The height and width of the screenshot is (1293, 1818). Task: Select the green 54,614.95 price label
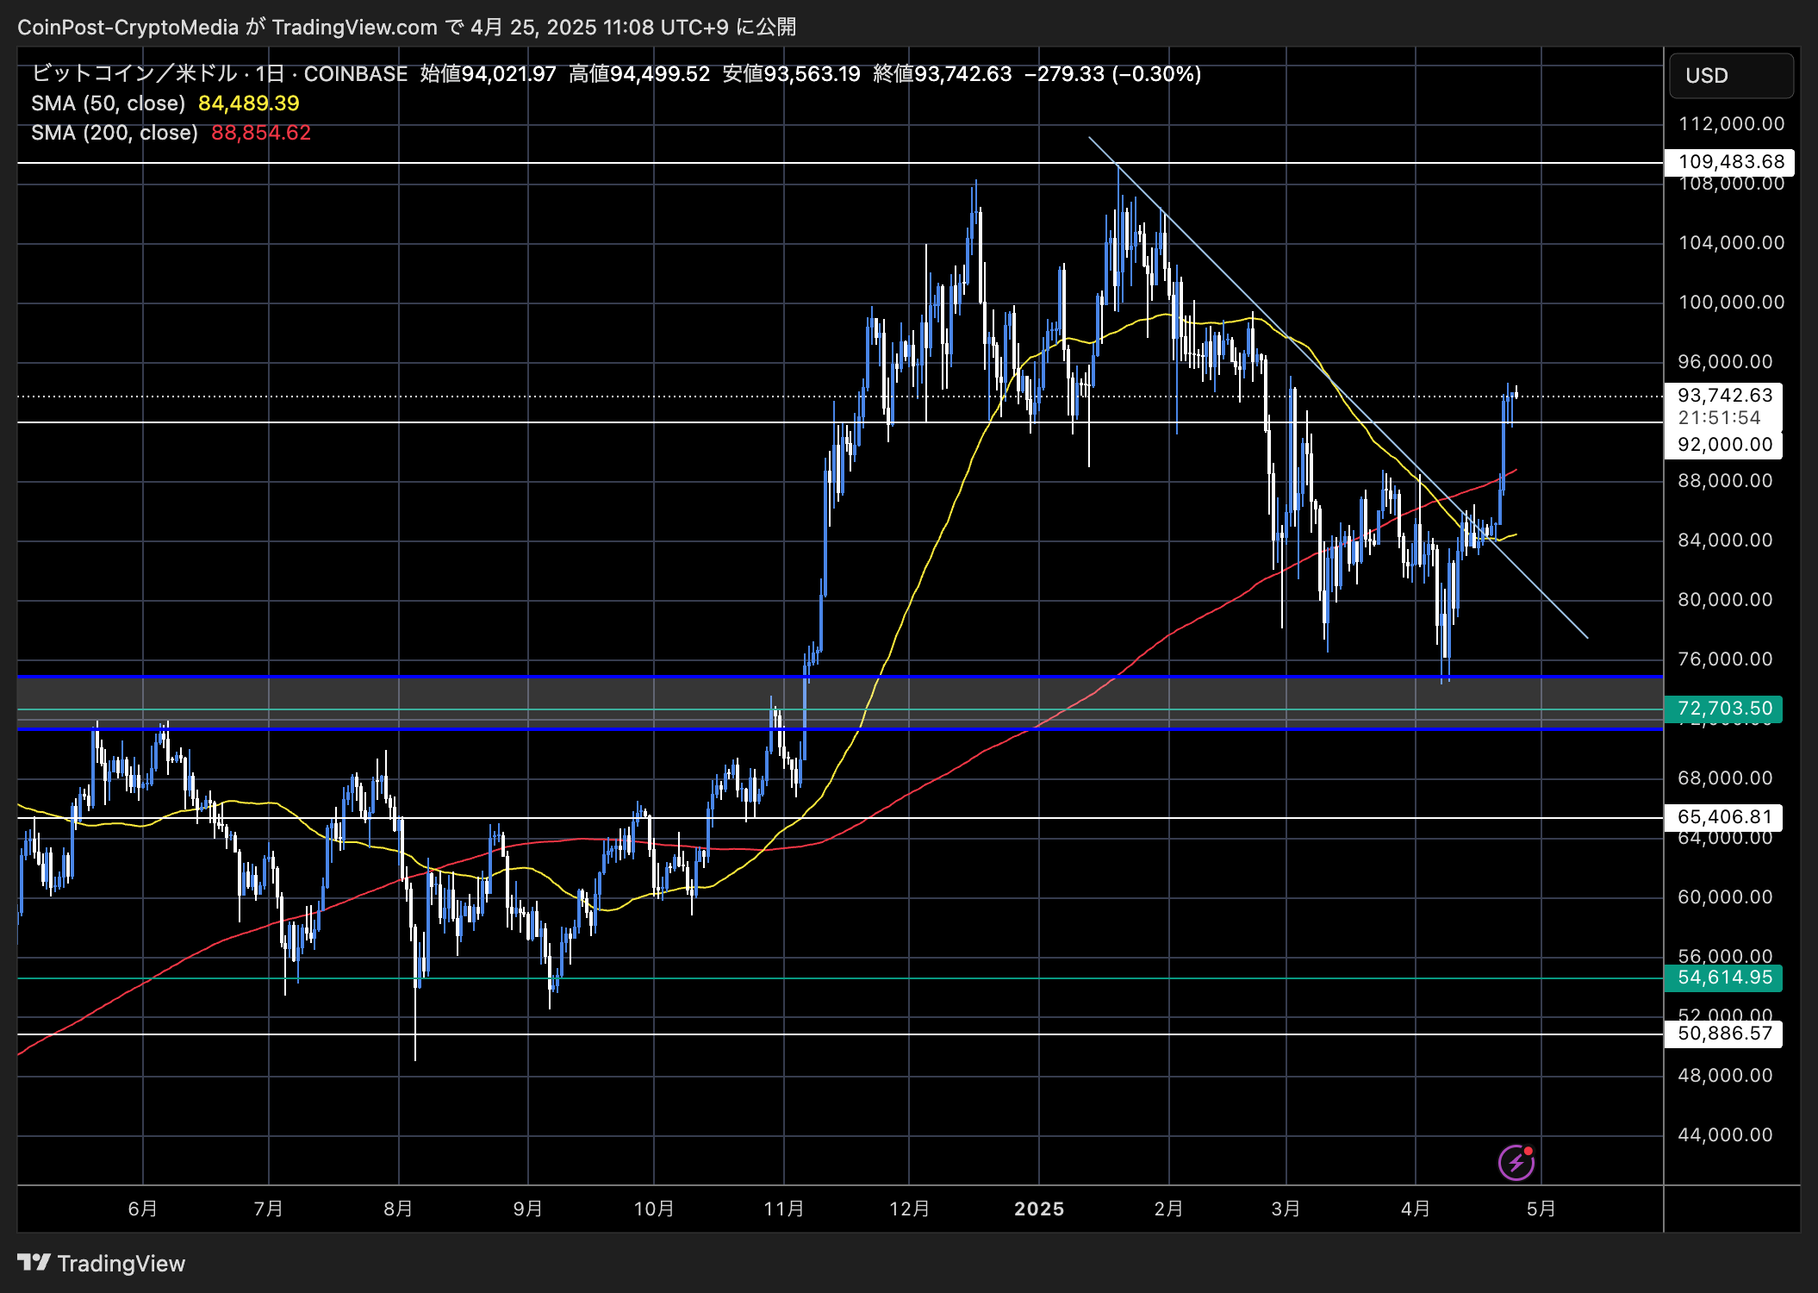click(1724, 978)
